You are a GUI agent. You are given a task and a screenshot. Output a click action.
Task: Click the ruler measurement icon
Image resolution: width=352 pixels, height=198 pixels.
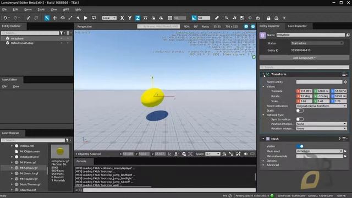217,18
